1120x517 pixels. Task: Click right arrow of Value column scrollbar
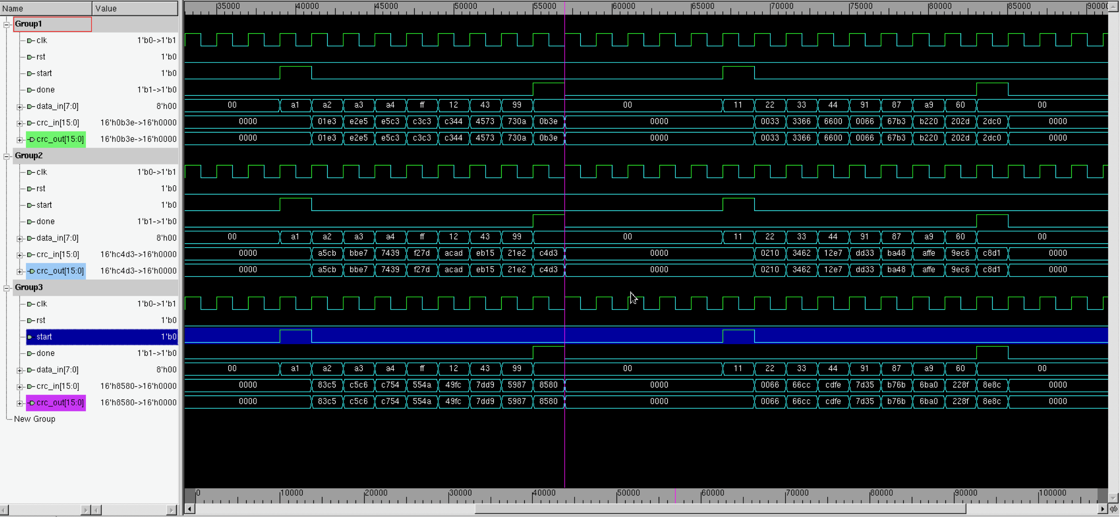coord(172,509)
